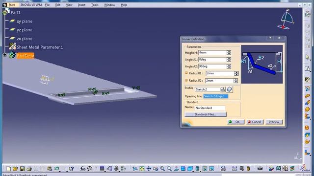This screenshot has width=314, height=176.
Task: Click the Undo arrow icon
Action: click(56, 169)
